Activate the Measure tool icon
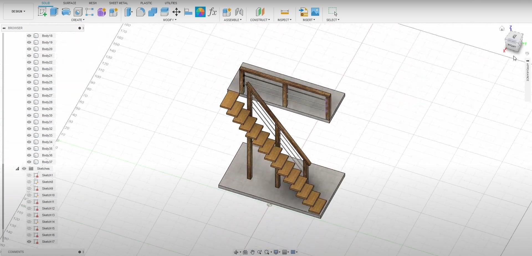 [285, 12]
